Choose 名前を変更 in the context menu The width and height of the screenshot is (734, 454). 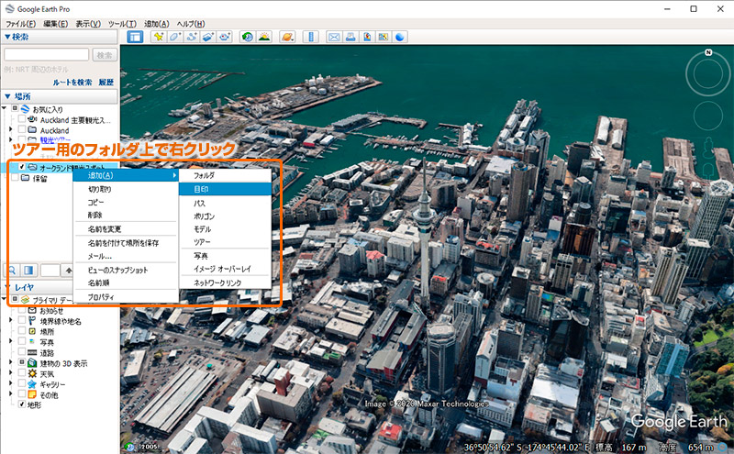[x=126, y=229]
